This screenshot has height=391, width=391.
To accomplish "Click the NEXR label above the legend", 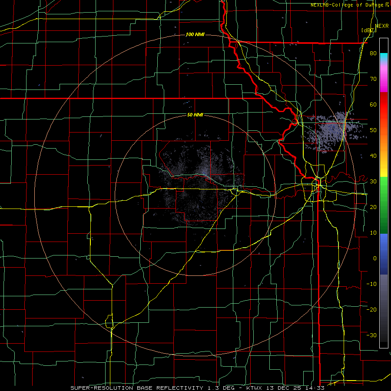I will [x=381, y=26].
